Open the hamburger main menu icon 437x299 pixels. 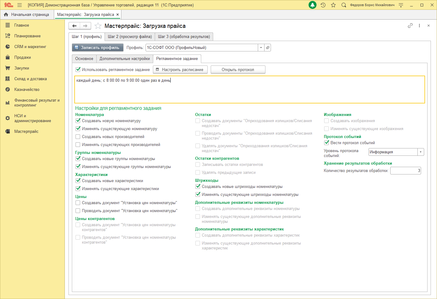pos(20,5)
